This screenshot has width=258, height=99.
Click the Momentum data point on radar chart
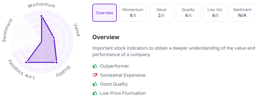pos(41,16)
